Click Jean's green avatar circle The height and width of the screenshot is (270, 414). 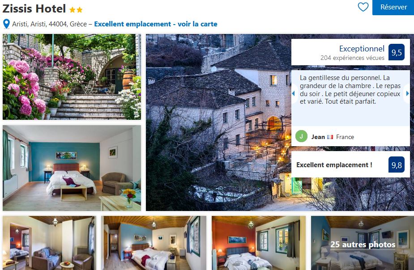pyautogui.click(x=301, y=136)
